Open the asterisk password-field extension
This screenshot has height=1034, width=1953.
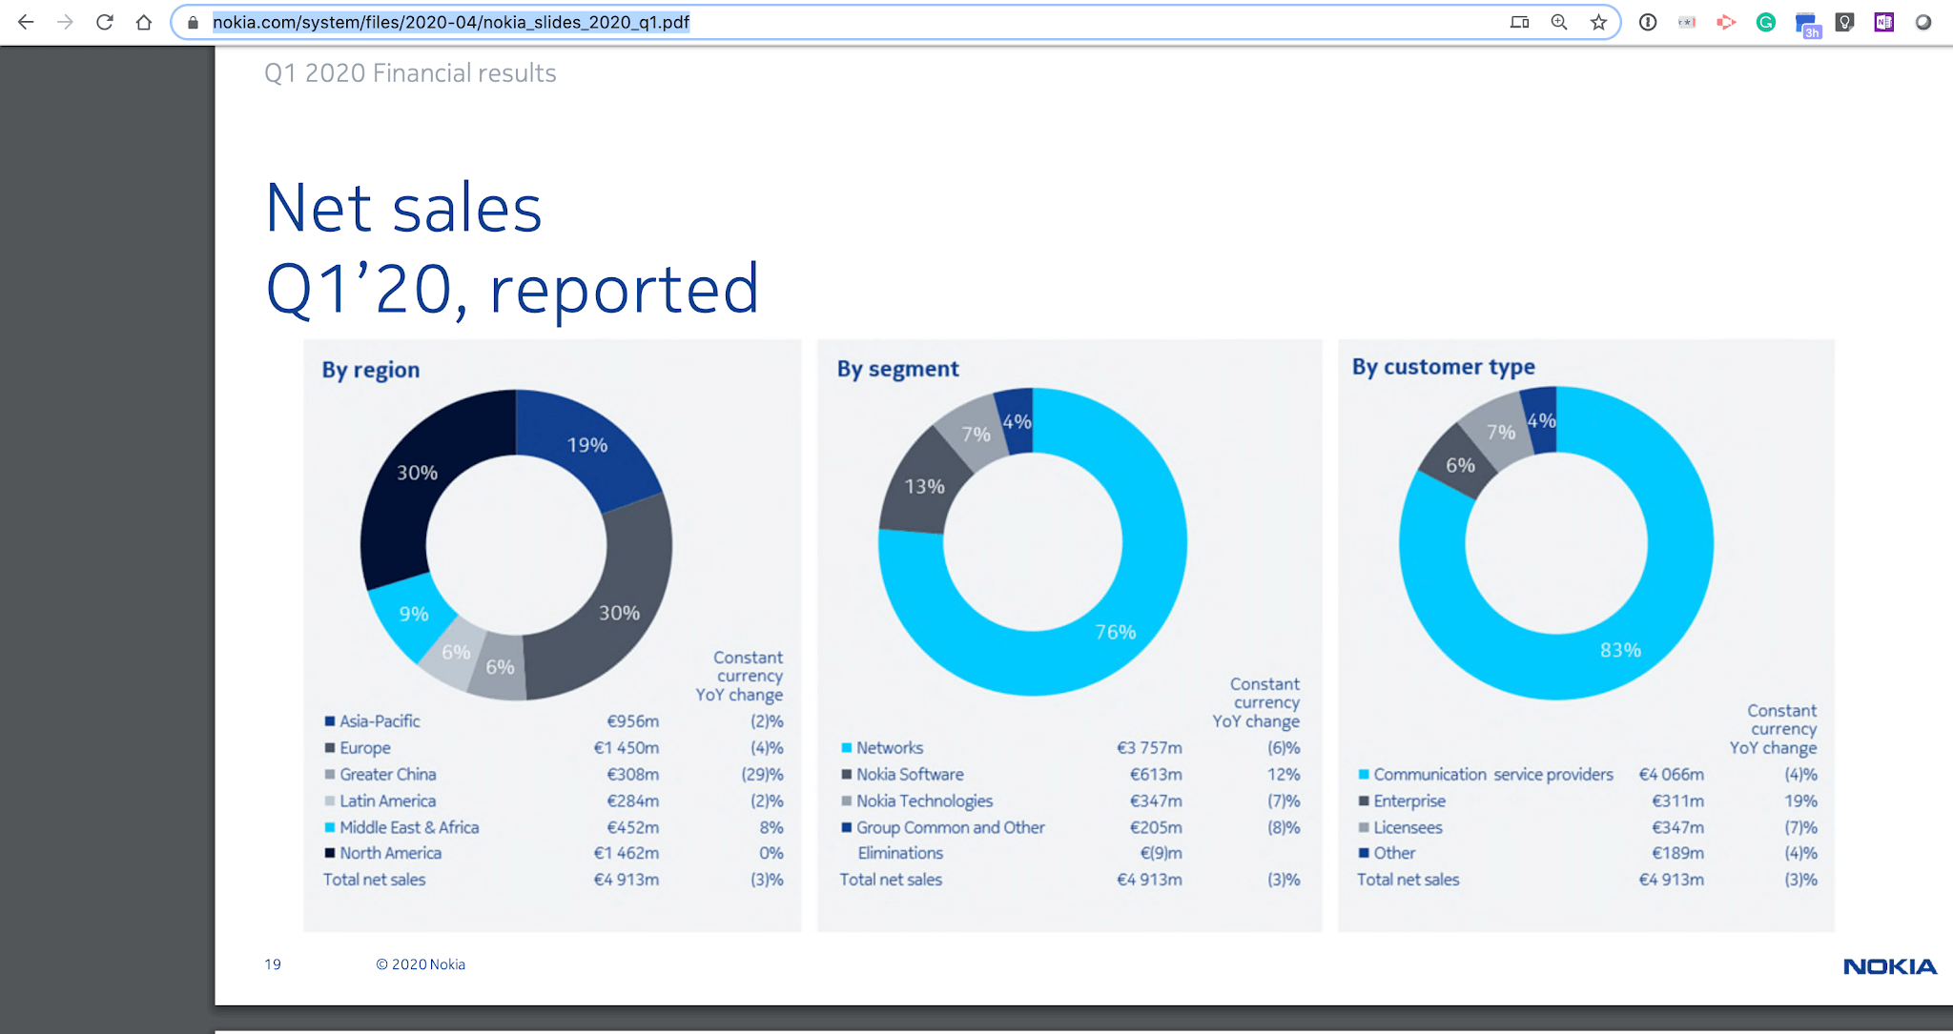[1687, 21]
